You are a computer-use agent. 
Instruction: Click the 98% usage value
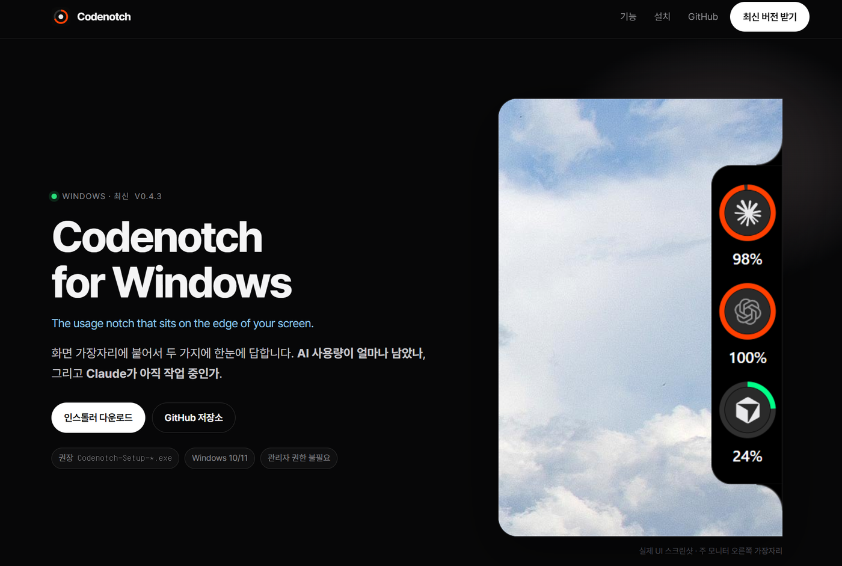(x=748, y=259)
